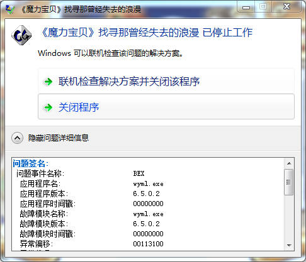Click 问题签名 heading

click(30, 163)
